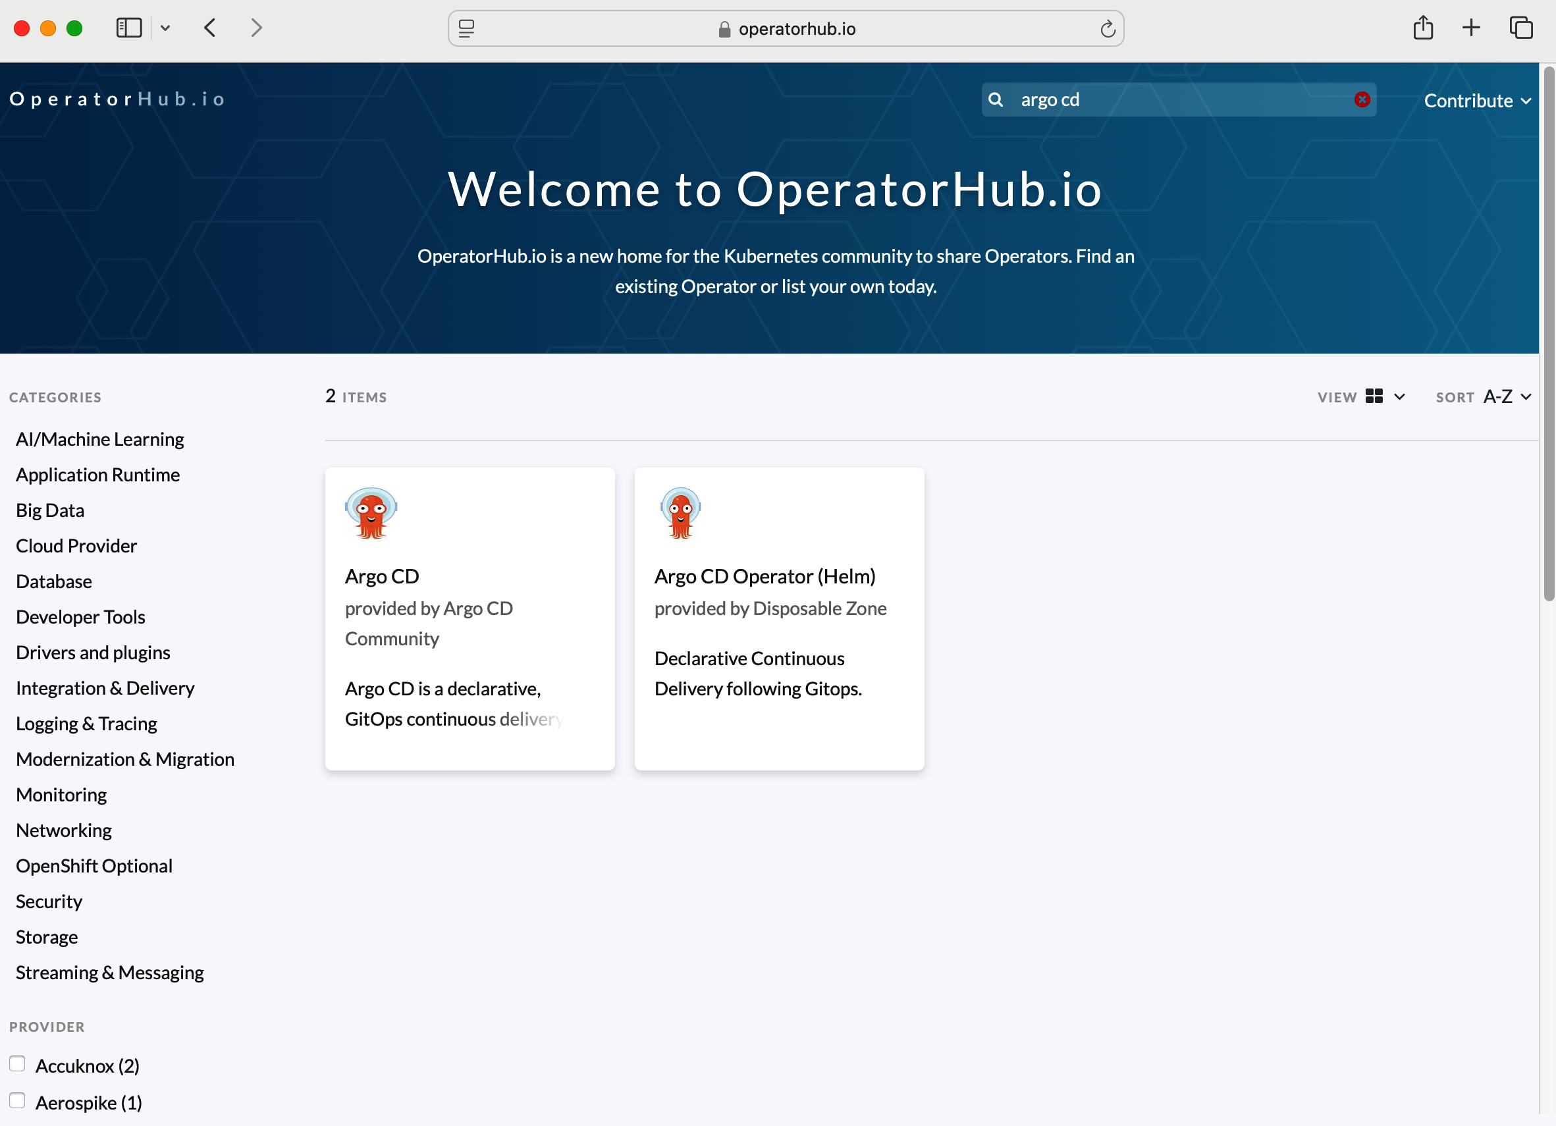Check the Aerospike (1) provider checkbox
1556x1126 pixels.
point(17,1101)
